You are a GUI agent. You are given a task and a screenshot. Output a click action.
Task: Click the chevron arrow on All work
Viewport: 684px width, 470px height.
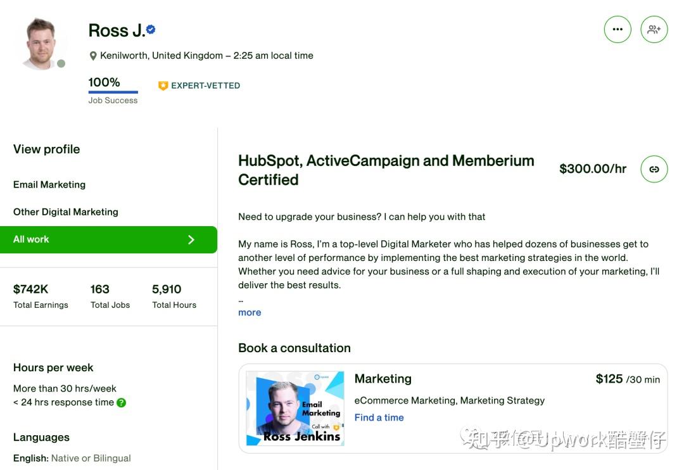191,239
